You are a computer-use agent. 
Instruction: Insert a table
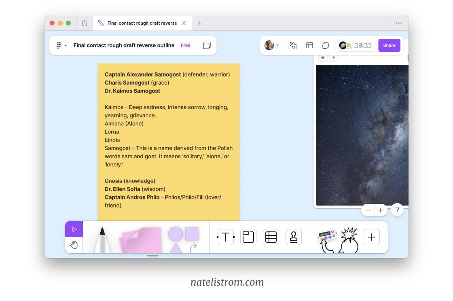tap(271, 237)
